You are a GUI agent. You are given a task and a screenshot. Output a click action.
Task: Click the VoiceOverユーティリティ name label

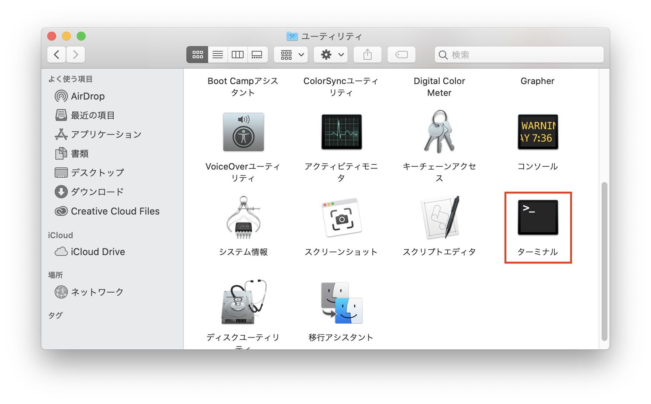[243, 172]
